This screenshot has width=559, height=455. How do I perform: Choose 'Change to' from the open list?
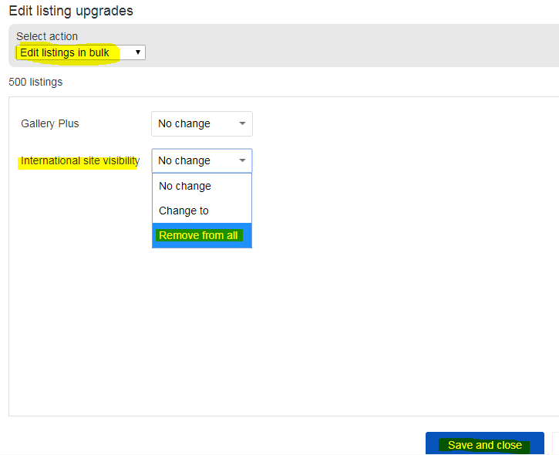202,211
